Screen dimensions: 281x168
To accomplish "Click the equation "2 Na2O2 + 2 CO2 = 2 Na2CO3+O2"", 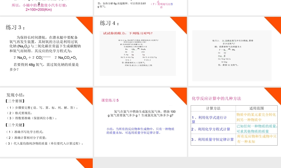I will click(x=45, y=58).
